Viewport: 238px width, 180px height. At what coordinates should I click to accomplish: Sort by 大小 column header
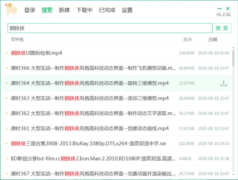pyautogui.click(x=187, y=40)
